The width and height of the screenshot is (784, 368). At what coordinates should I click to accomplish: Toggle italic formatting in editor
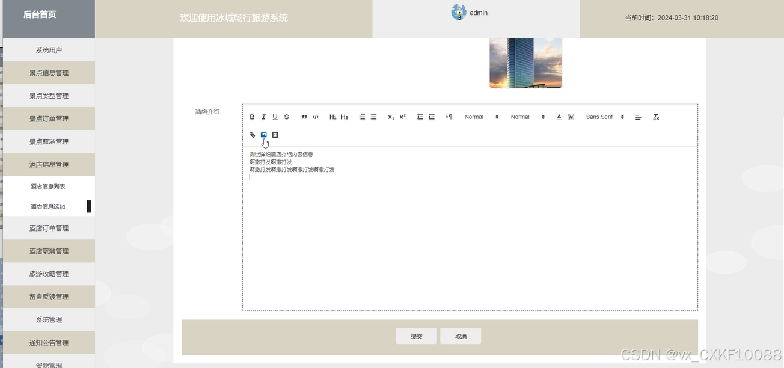[x=263, y=117]
